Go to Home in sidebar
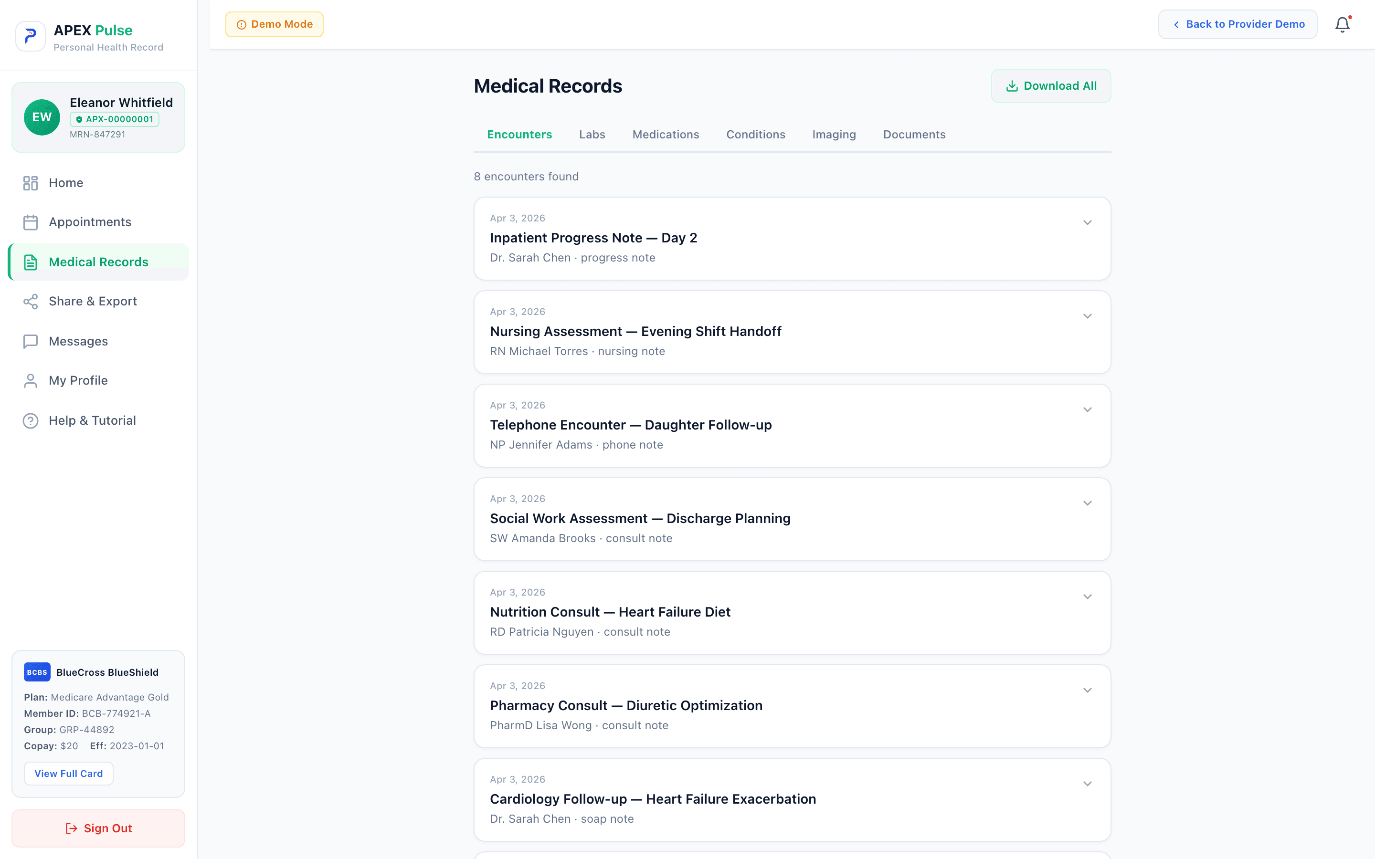1375x859 pixels. point(98,183)
